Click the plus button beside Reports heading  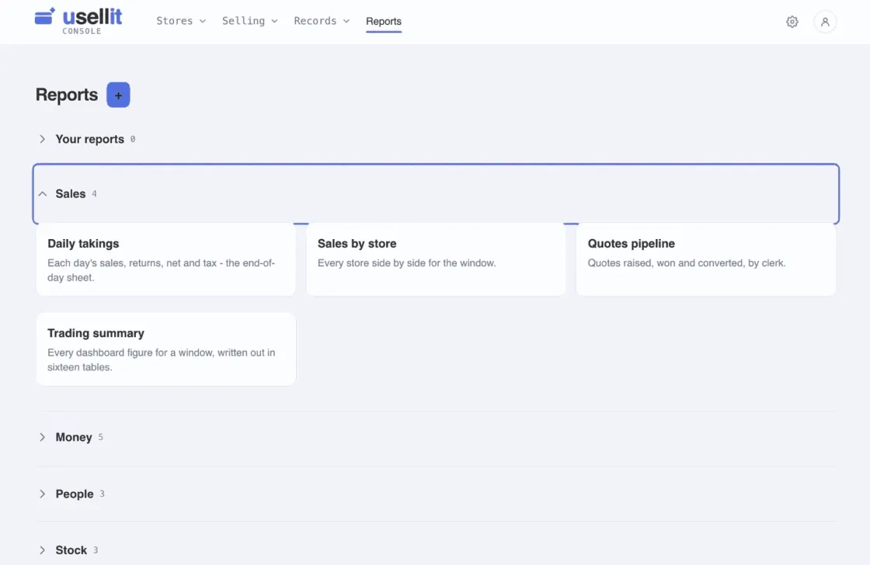[118, 95]
